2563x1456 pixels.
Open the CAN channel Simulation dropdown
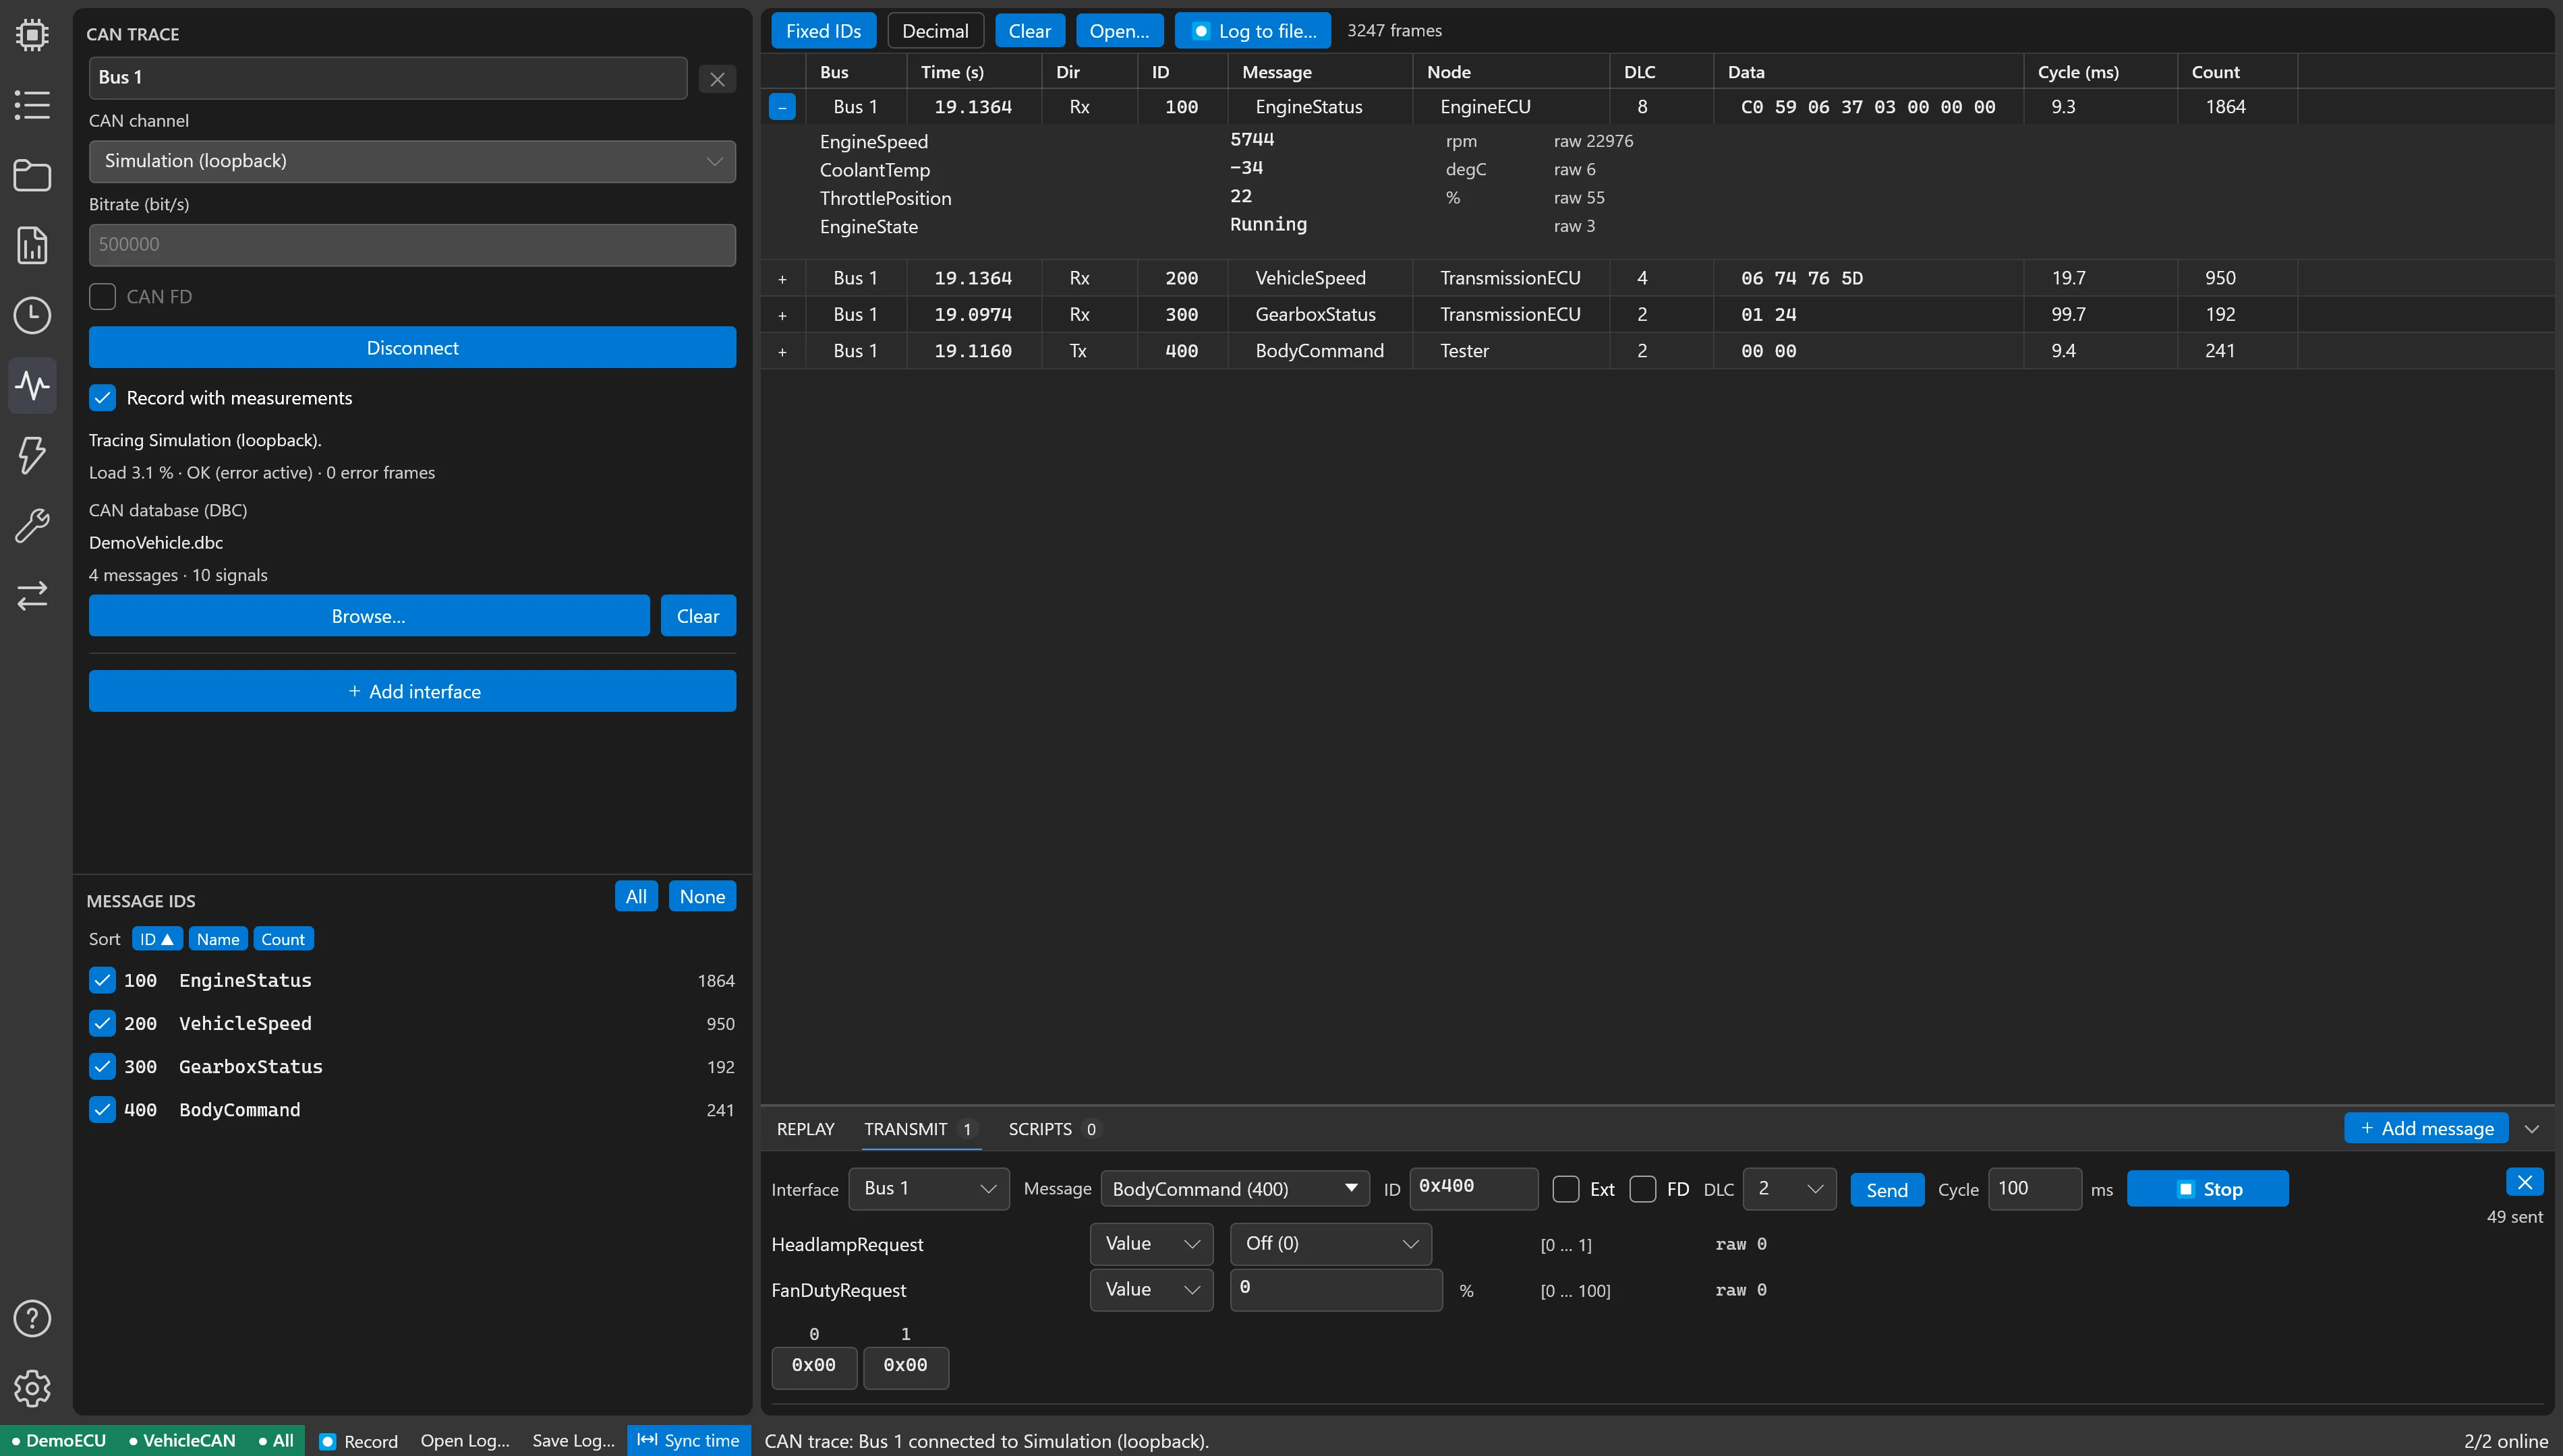tap(412, 162)
